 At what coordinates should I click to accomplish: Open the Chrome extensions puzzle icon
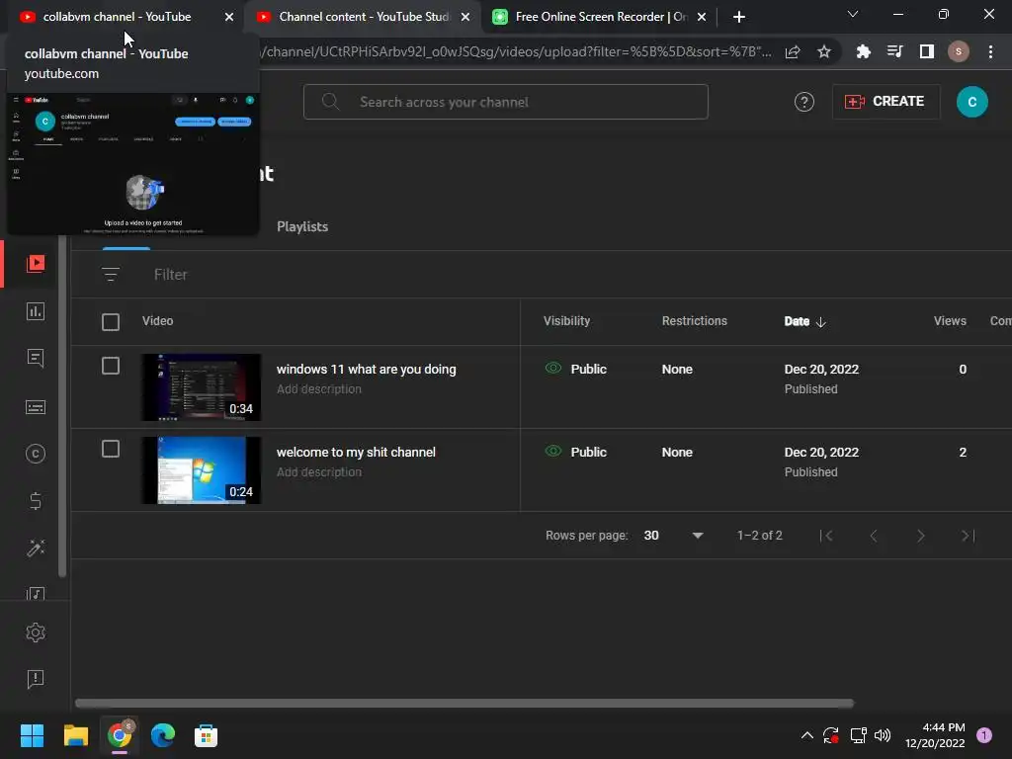tap(864, 52)
